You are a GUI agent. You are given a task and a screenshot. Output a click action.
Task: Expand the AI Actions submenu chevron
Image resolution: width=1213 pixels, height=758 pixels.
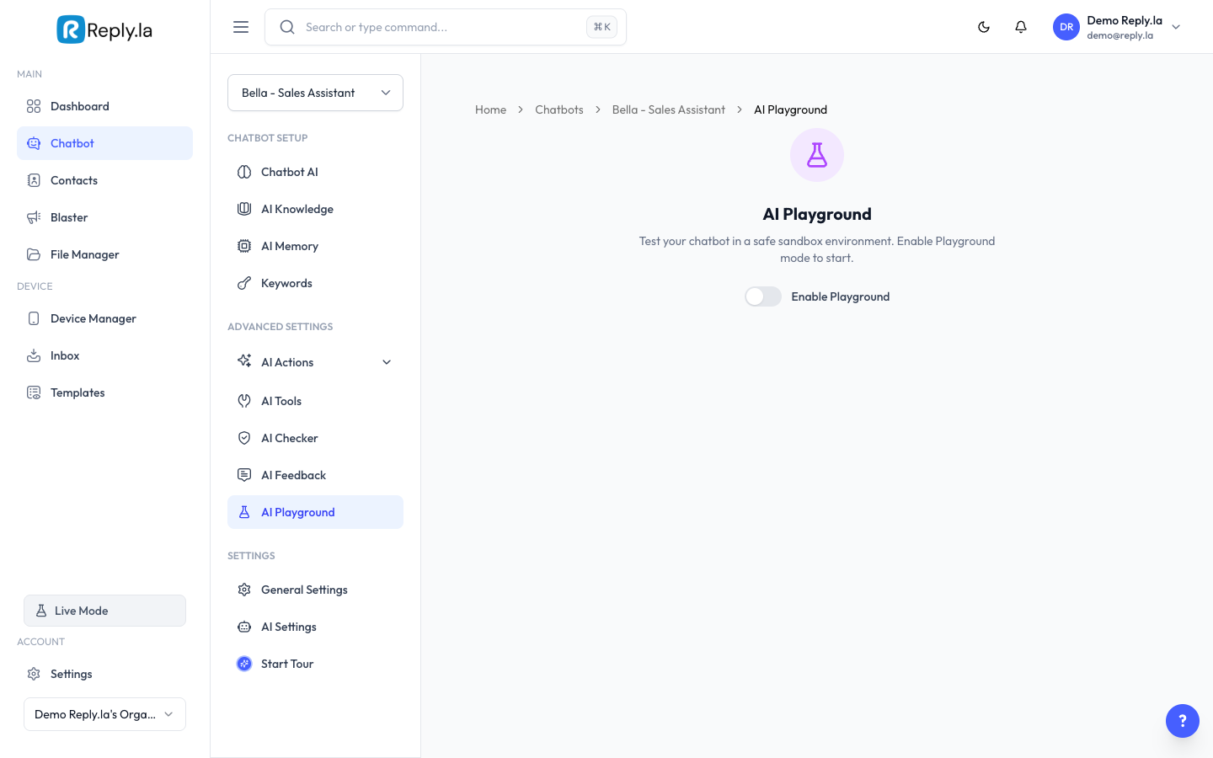tap(387, 362)
